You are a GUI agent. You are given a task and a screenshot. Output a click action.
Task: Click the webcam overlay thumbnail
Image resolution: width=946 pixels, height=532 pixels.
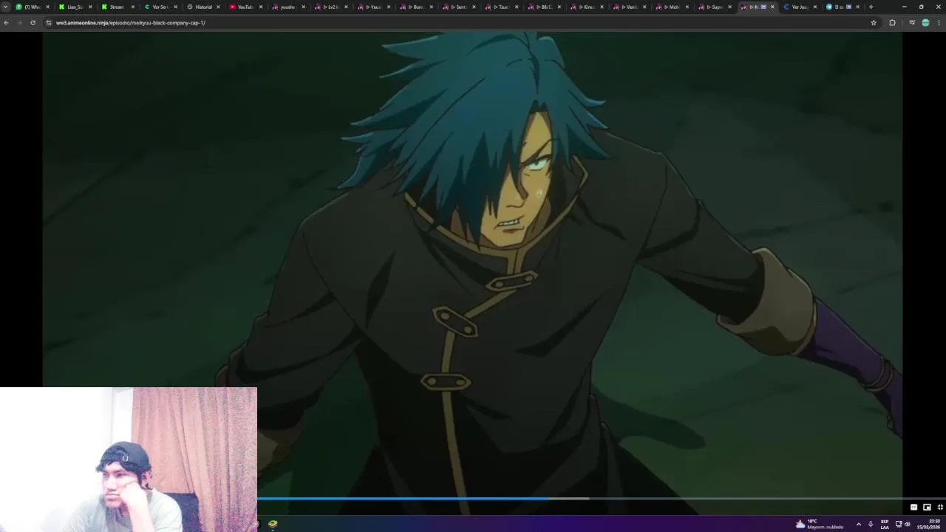[x=129, y=460]
